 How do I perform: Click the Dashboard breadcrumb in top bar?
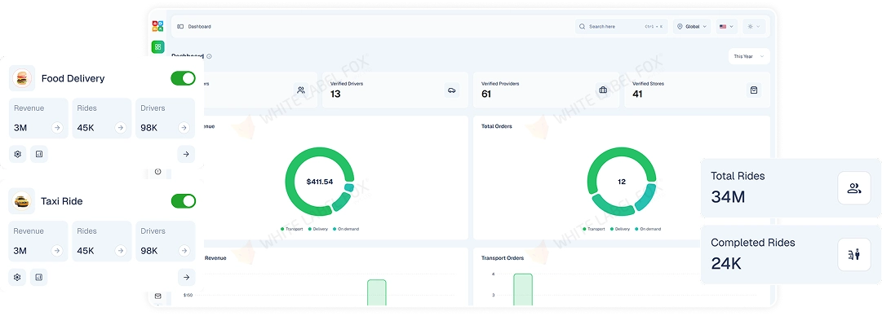point(200,26)
